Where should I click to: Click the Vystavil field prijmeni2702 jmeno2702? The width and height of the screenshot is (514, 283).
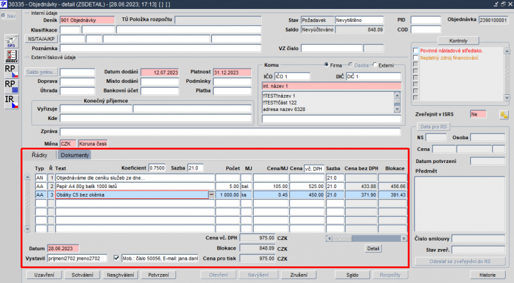[x=77, y=259]
